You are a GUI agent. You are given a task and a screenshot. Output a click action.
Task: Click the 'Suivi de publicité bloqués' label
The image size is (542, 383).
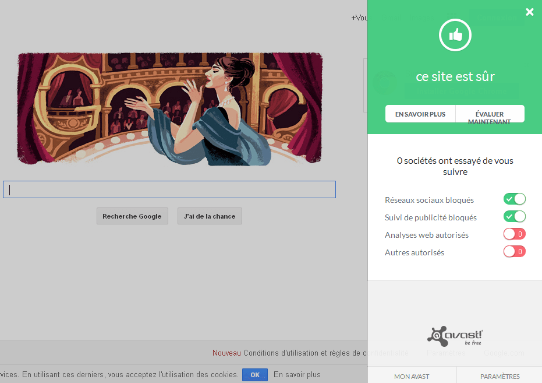tap(431, 217)
